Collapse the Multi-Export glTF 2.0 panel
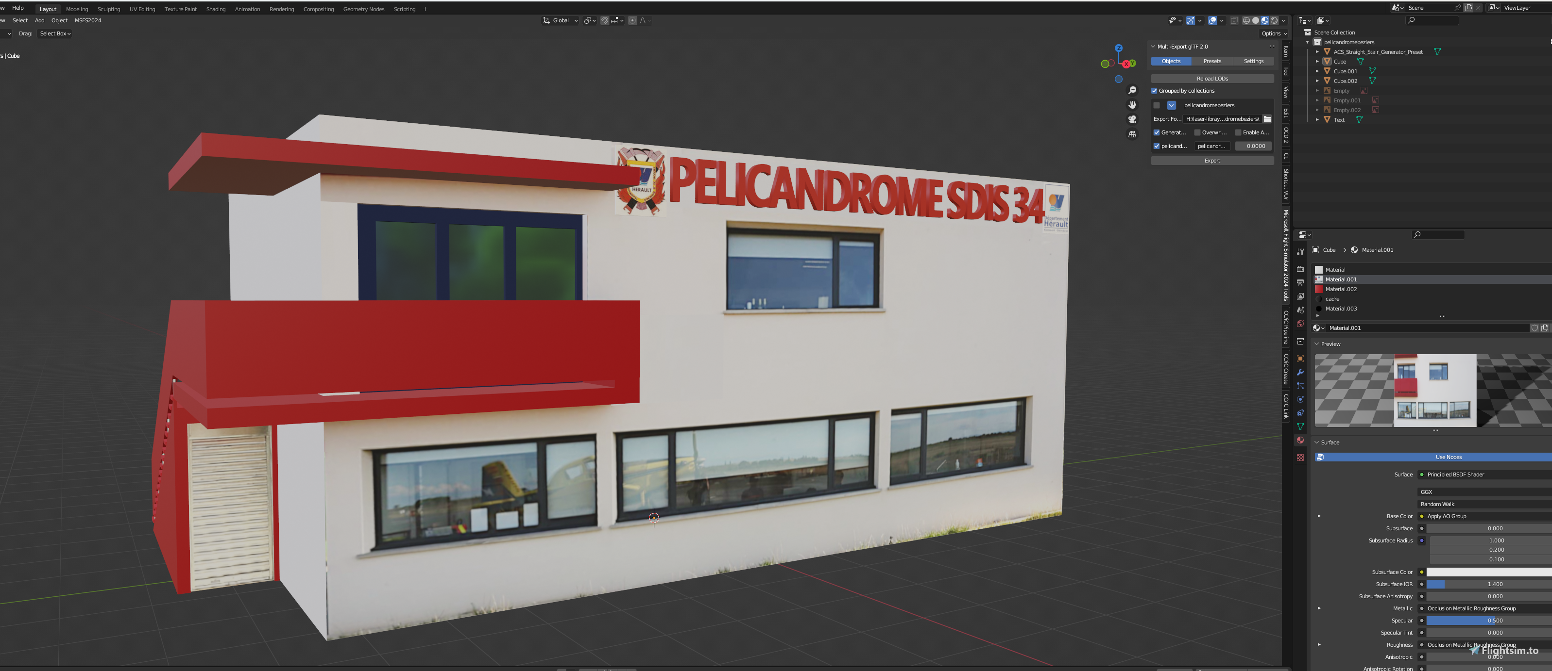Viewport: 1552px width, 671px height. click(x=1153, y=47)
